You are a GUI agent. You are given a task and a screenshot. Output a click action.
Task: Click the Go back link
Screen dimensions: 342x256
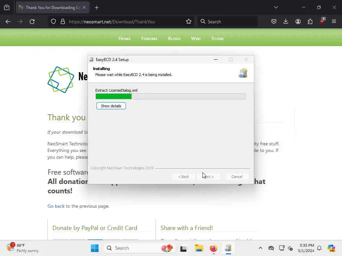coord(56,206)
